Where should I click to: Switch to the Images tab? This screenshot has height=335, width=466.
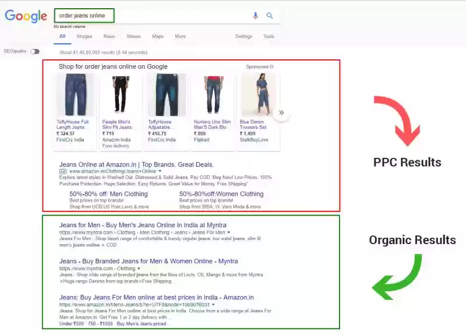pyautogui.click(x=84, y=36)
